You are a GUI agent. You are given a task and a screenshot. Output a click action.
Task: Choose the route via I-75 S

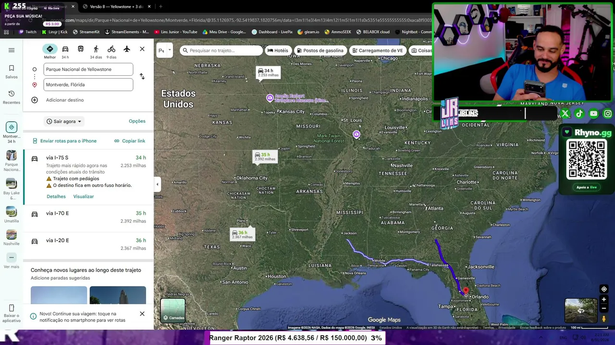pos(88,177)
